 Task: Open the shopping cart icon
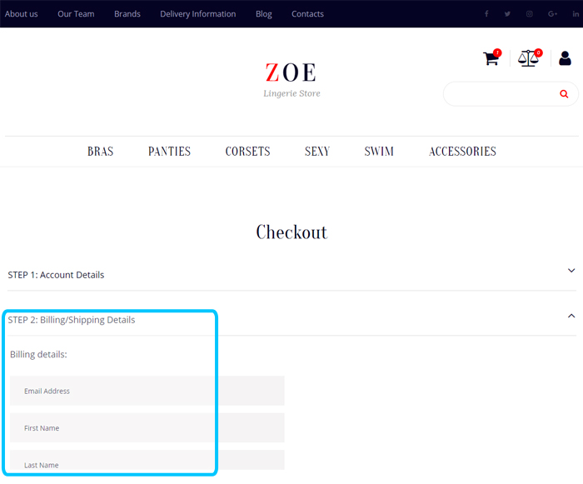[x=491, y=58]
